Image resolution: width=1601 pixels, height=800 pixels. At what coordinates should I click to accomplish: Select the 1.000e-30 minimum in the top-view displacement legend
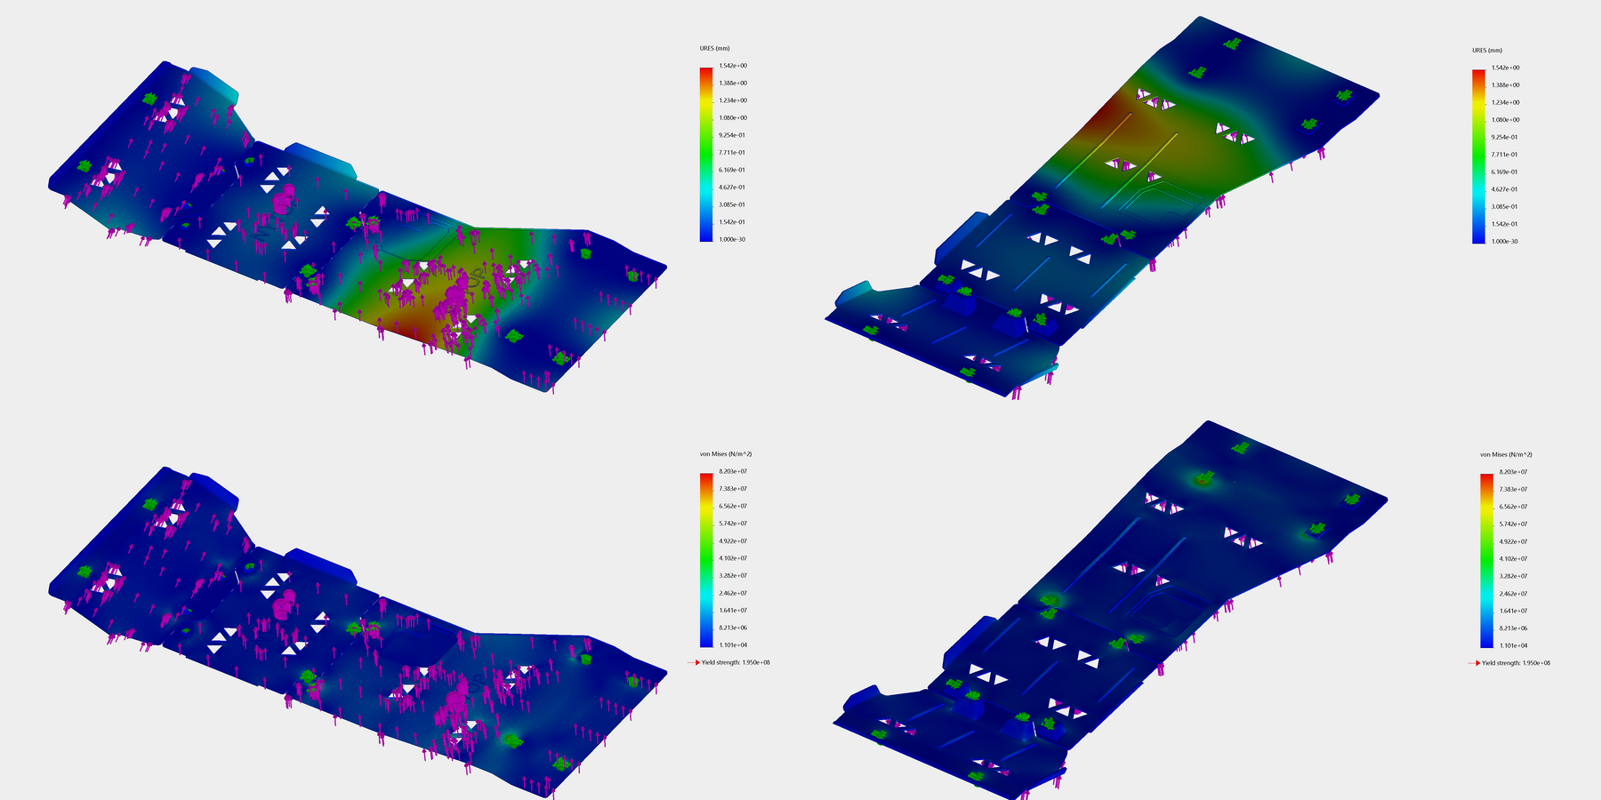tap(732, 240)
